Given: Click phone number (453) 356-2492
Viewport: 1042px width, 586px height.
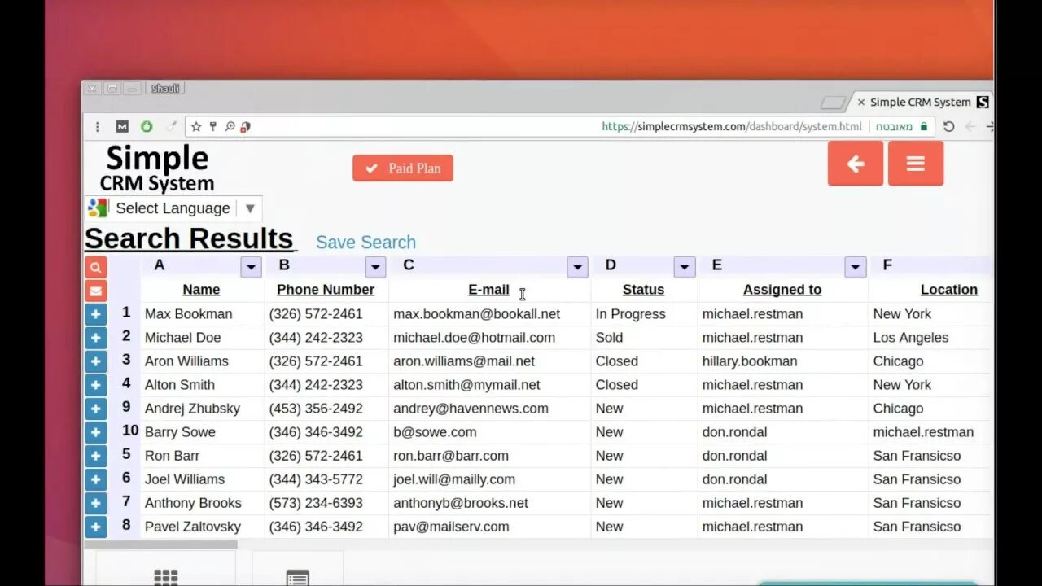Looking at the screenshot, I should pos(316,409).
